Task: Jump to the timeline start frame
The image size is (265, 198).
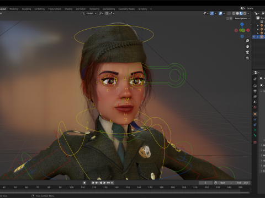Action: (93, 183)
